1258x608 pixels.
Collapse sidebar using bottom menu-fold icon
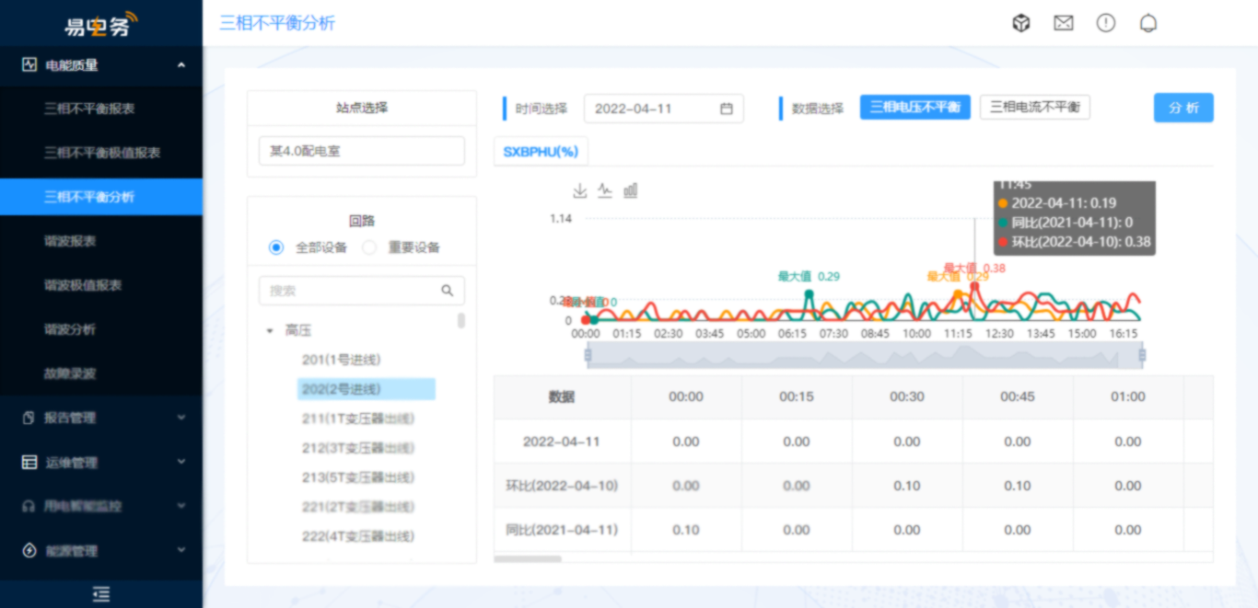(x=101, y=594)
